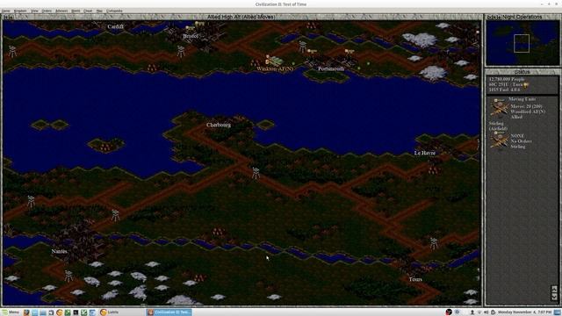Click the 'No Orders' text in Status panel
The width and height of the screenshot is (562, 316).
pyautogui.click(x=521, y=141)
